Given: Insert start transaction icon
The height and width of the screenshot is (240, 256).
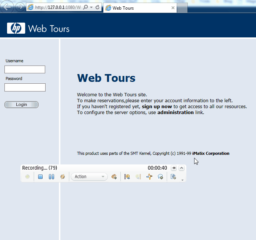Looking at the screenshot, I should click(127, 177).
